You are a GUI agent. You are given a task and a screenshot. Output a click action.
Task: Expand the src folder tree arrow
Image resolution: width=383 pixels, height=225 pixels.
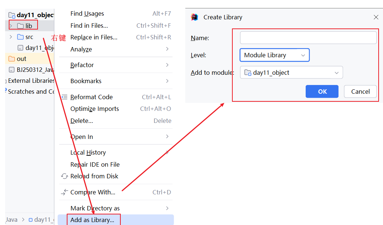pyautogui.click(x=11, y=37)
